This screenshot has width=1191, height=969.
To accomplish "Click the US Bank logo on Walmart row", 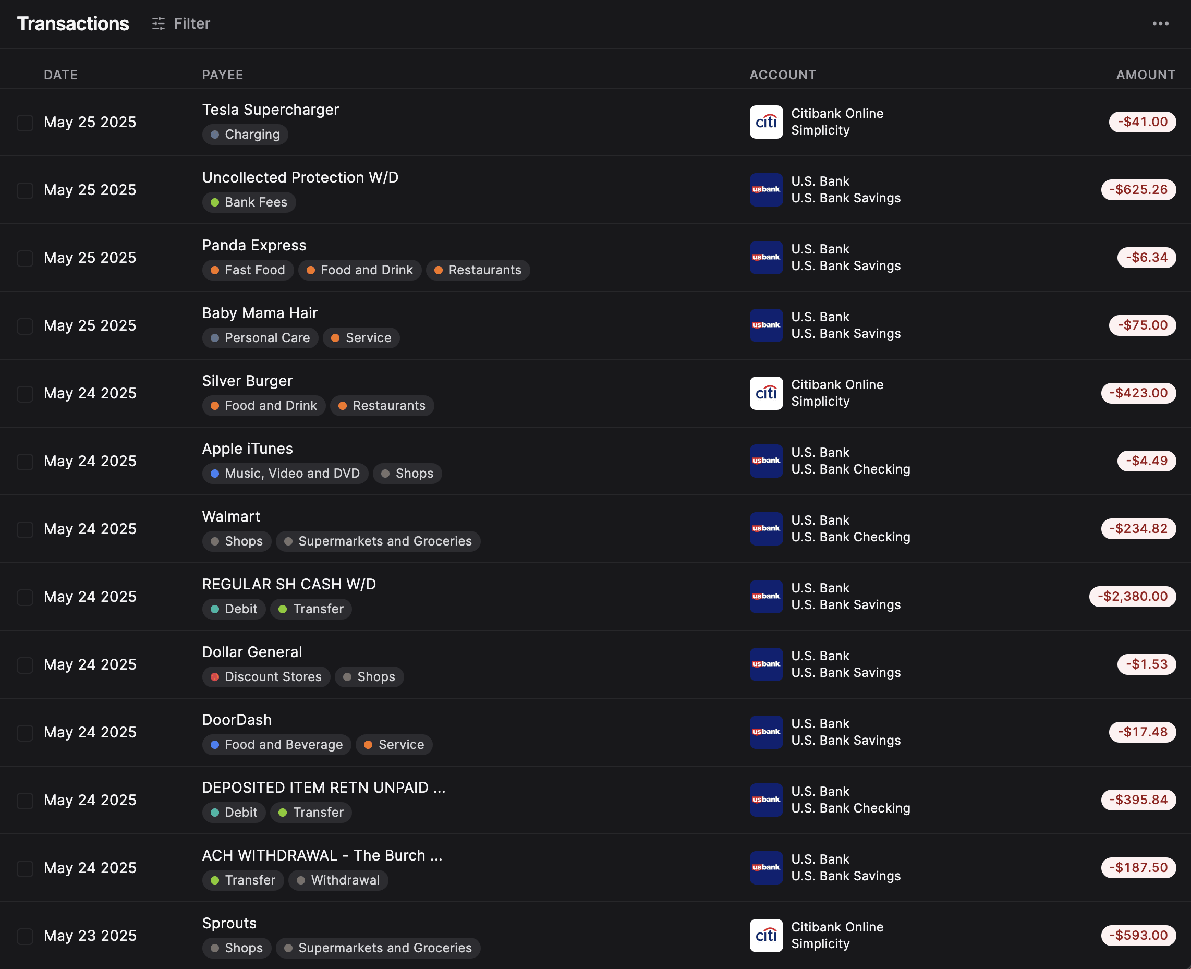I will (x=765, y=529).
